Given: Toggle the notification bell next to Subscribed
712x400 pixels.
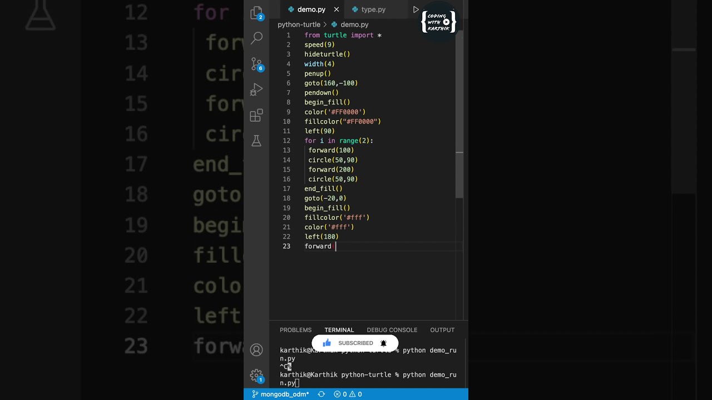Looking at the screenshot, I should (383, 343).
